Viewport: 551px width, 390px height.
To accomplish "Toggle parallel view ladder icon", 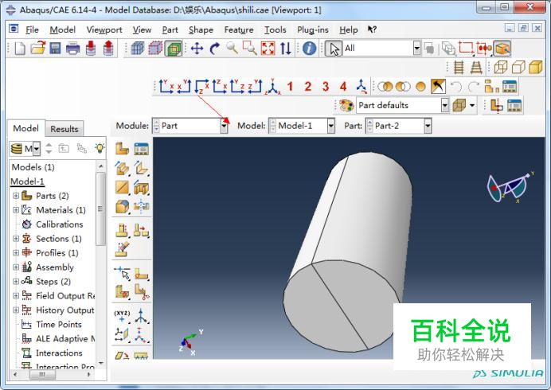I will click(459, 67).
